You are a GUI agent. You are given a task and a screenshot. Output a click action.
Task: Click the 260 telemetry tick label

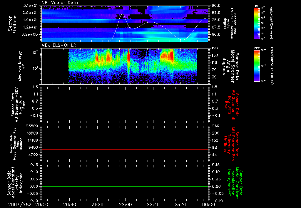click(215, 126)
